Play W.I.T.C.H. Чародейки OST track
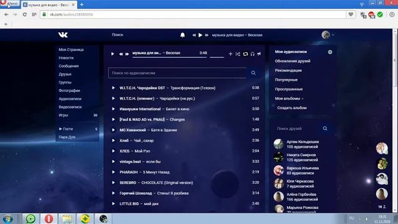 (113, 88)
